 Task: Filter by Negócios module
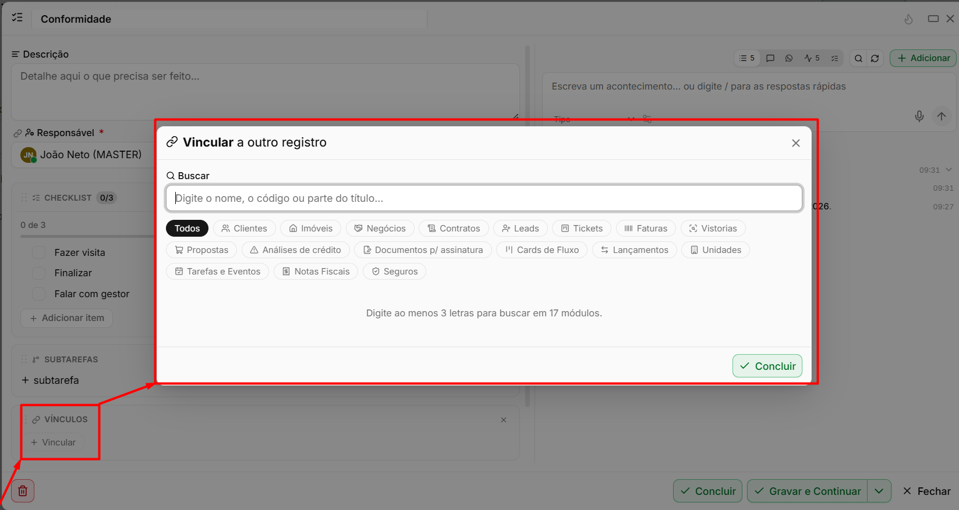point(380,229)
